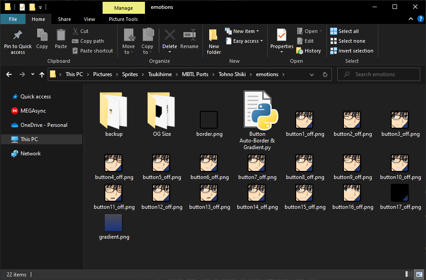
Task: Navigate to Pictures in address bar
Action: tap(103, 74)
